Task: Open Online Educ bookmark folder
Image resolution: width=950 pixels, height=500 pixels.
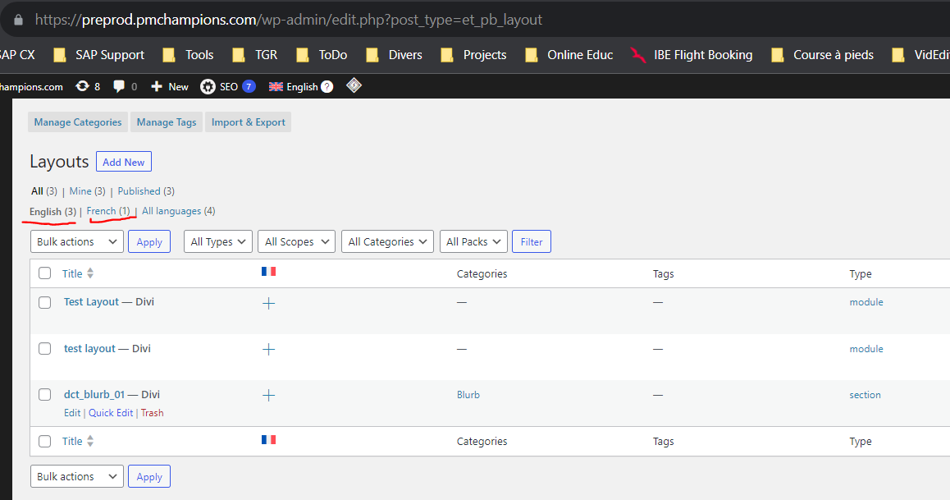Action: (x=569, y=54)
